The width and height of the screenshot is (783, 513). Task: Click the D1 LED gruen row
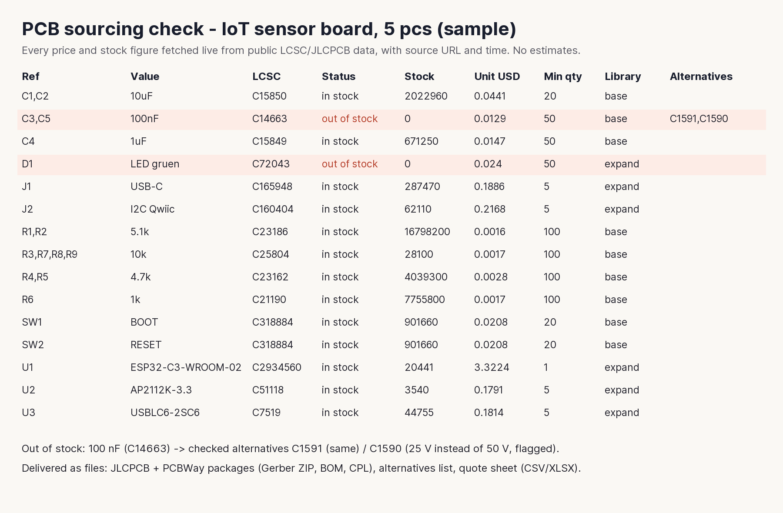[x=391, y=164]
